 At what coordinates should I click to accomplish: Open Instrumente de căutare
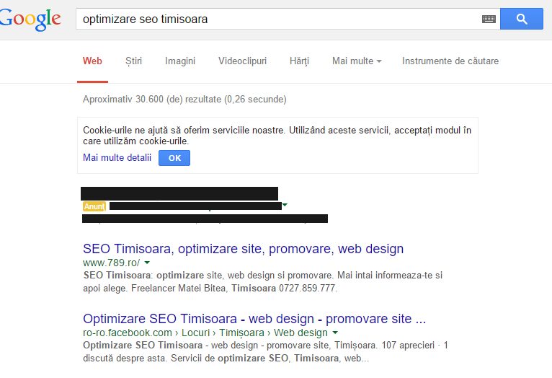click(450, 61)
